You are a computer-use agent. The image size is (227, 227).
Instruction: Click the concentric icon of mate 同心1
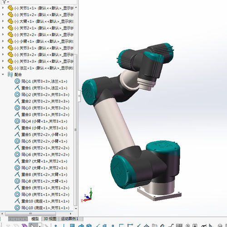(x=17, y=81)
